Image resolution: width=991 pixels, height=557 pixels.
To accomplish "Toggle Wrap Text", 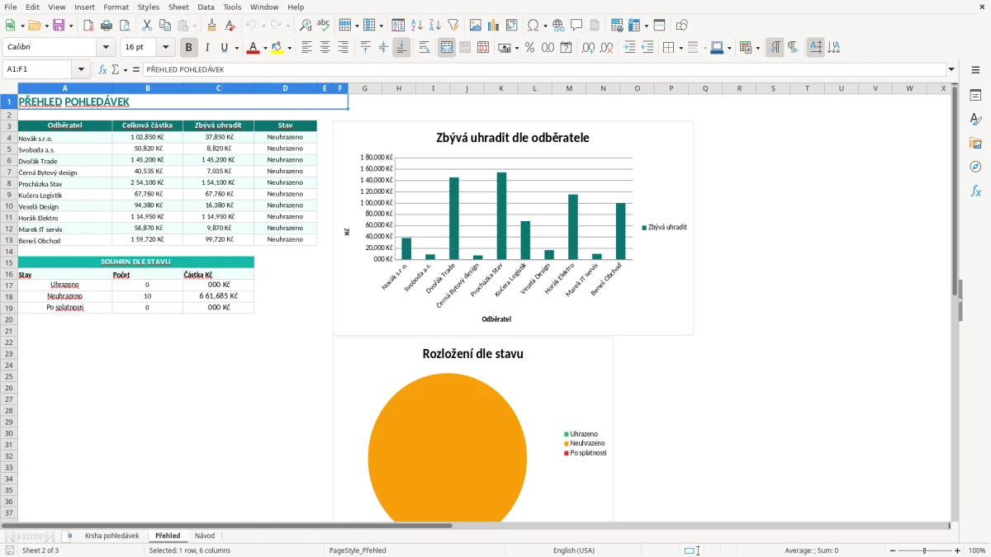I will (424, 48).
